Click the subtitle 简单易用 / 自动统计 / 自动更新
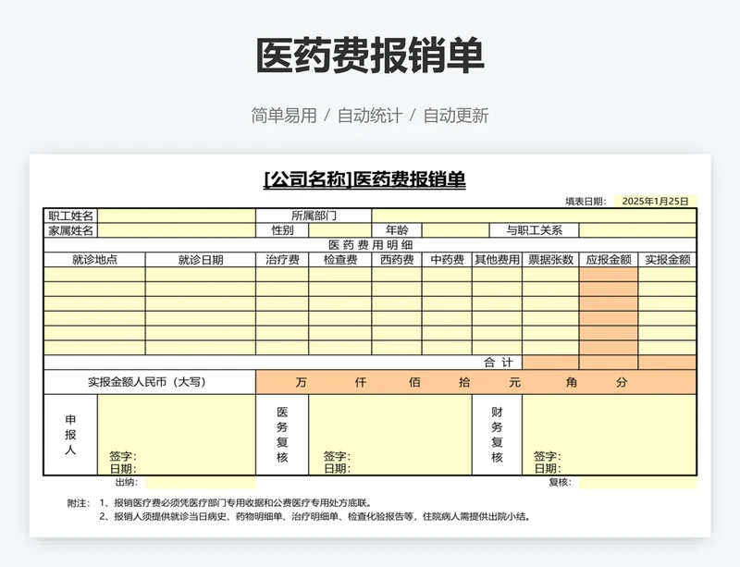Viewport: 740px width, 567px height. click(x=370, y=116)
